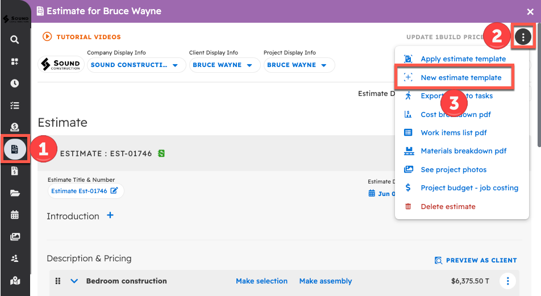
Task: Select Apply estimate template menu item
Action: [463, 59]
